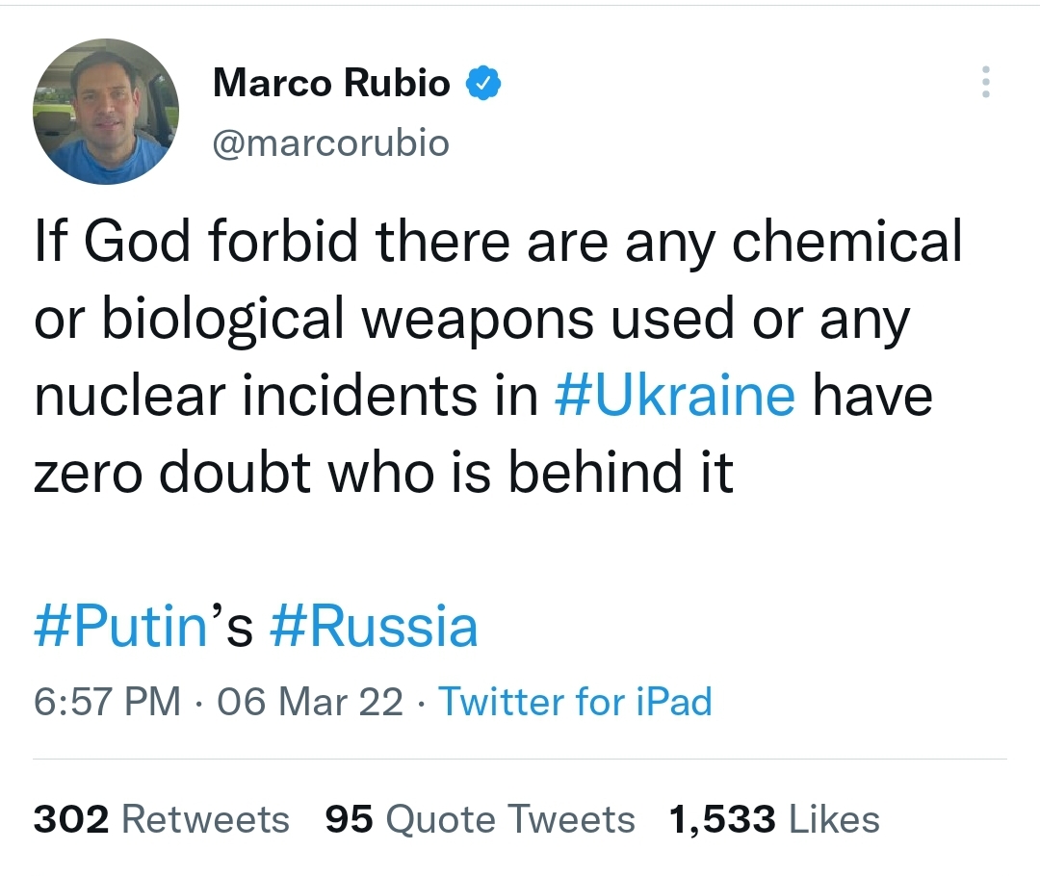Click the blue verified badge
Viewport: 1040px width, 876px height.
[x=482, y=85]
